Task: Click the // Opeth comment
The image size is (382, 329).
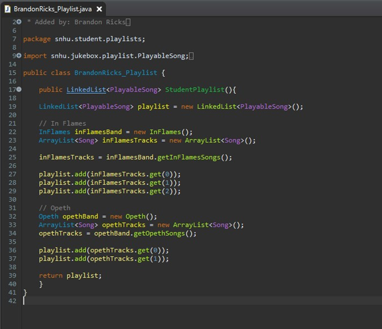Action: click(54, 208)
